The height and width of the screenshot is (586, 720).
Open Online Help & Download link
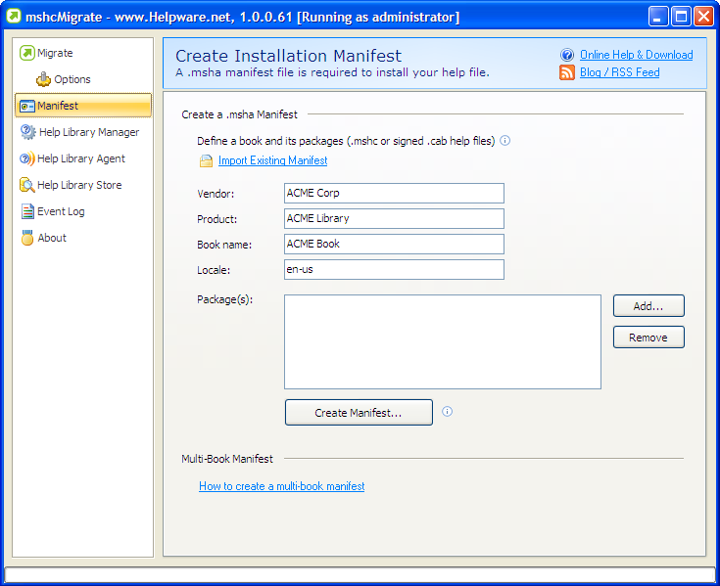636,55
